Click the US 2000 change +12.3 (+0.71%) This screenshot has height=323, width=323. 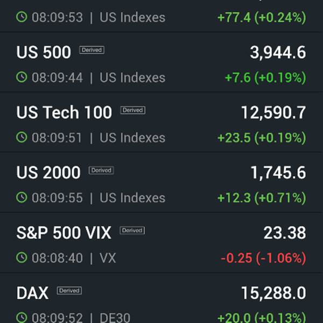coord(262,198)
